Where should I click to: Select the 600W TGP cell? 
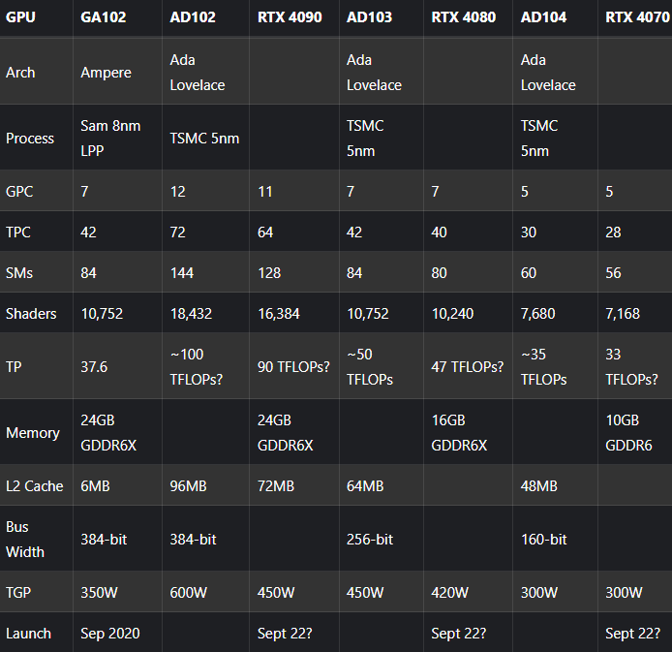point(190,592)
